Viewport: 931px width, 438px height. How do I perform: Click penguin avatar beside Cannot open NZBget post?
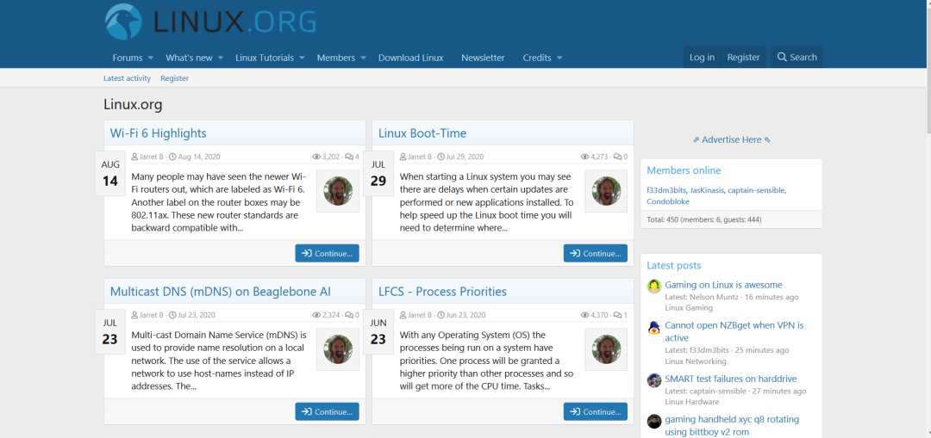pos(653,327)
